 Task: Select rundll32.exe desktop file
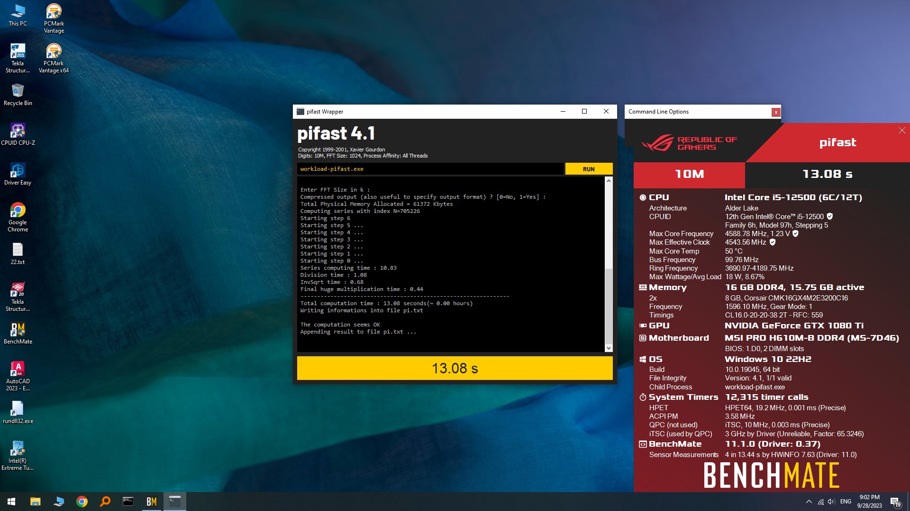pos(18,413)
